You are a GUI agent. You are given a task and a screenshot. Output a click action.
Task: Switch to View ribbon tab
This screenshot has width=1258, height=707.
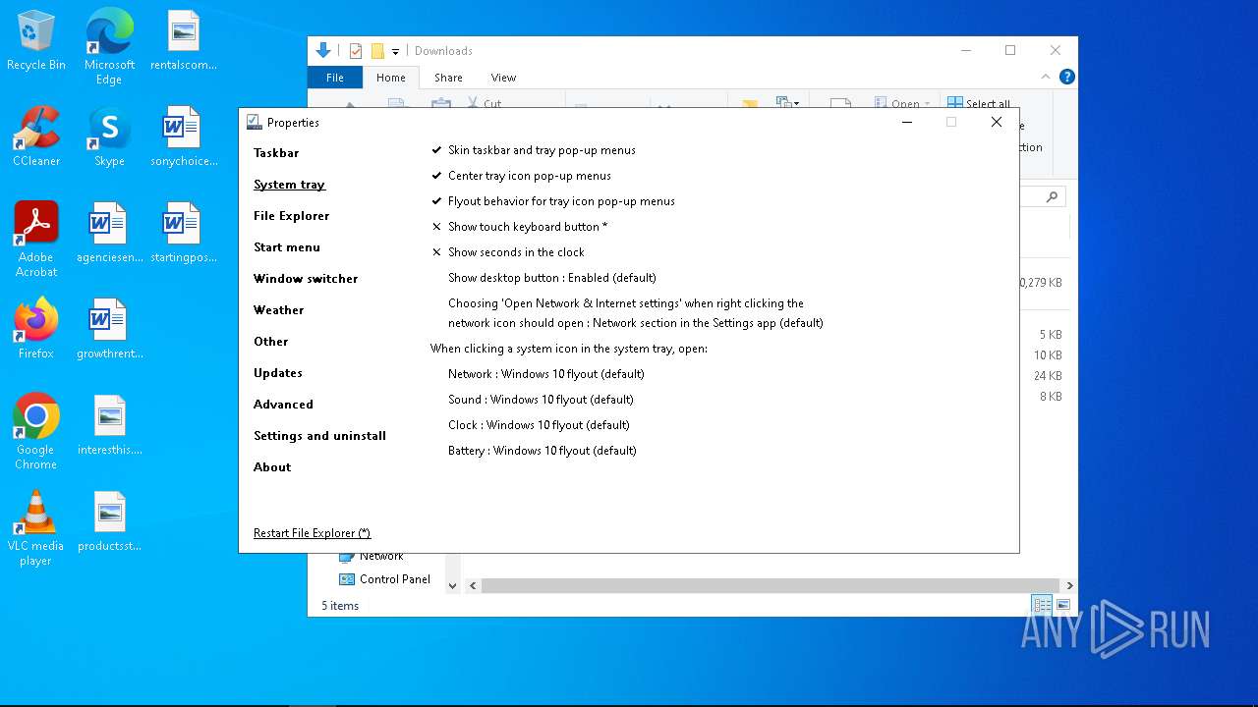click(x=503, y=78)
